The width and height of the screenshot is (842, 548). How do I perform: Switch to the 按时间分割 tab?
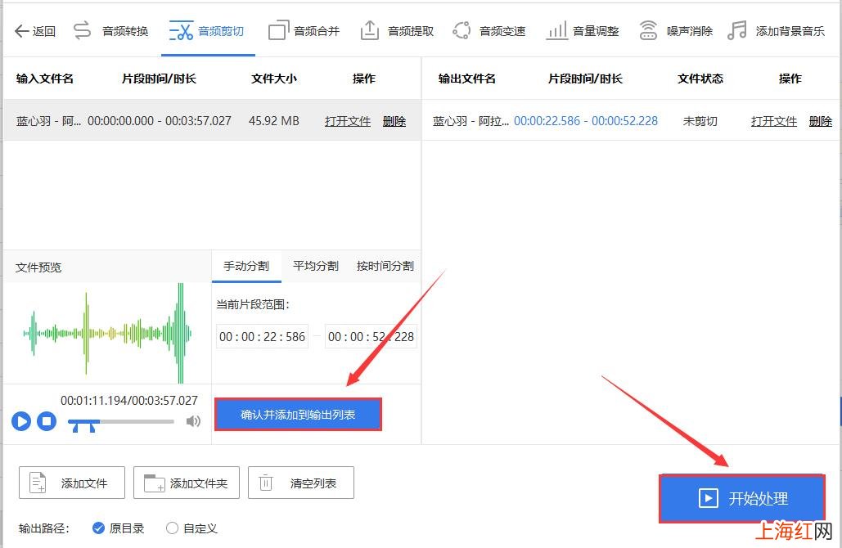click(x=385, y=266)
